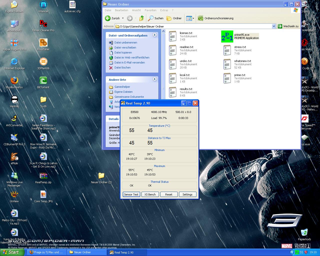Viewport: 320px width, 256px height.
Task: Select the Papierkorb recycle bin
Action: click(x=304, y=235)
